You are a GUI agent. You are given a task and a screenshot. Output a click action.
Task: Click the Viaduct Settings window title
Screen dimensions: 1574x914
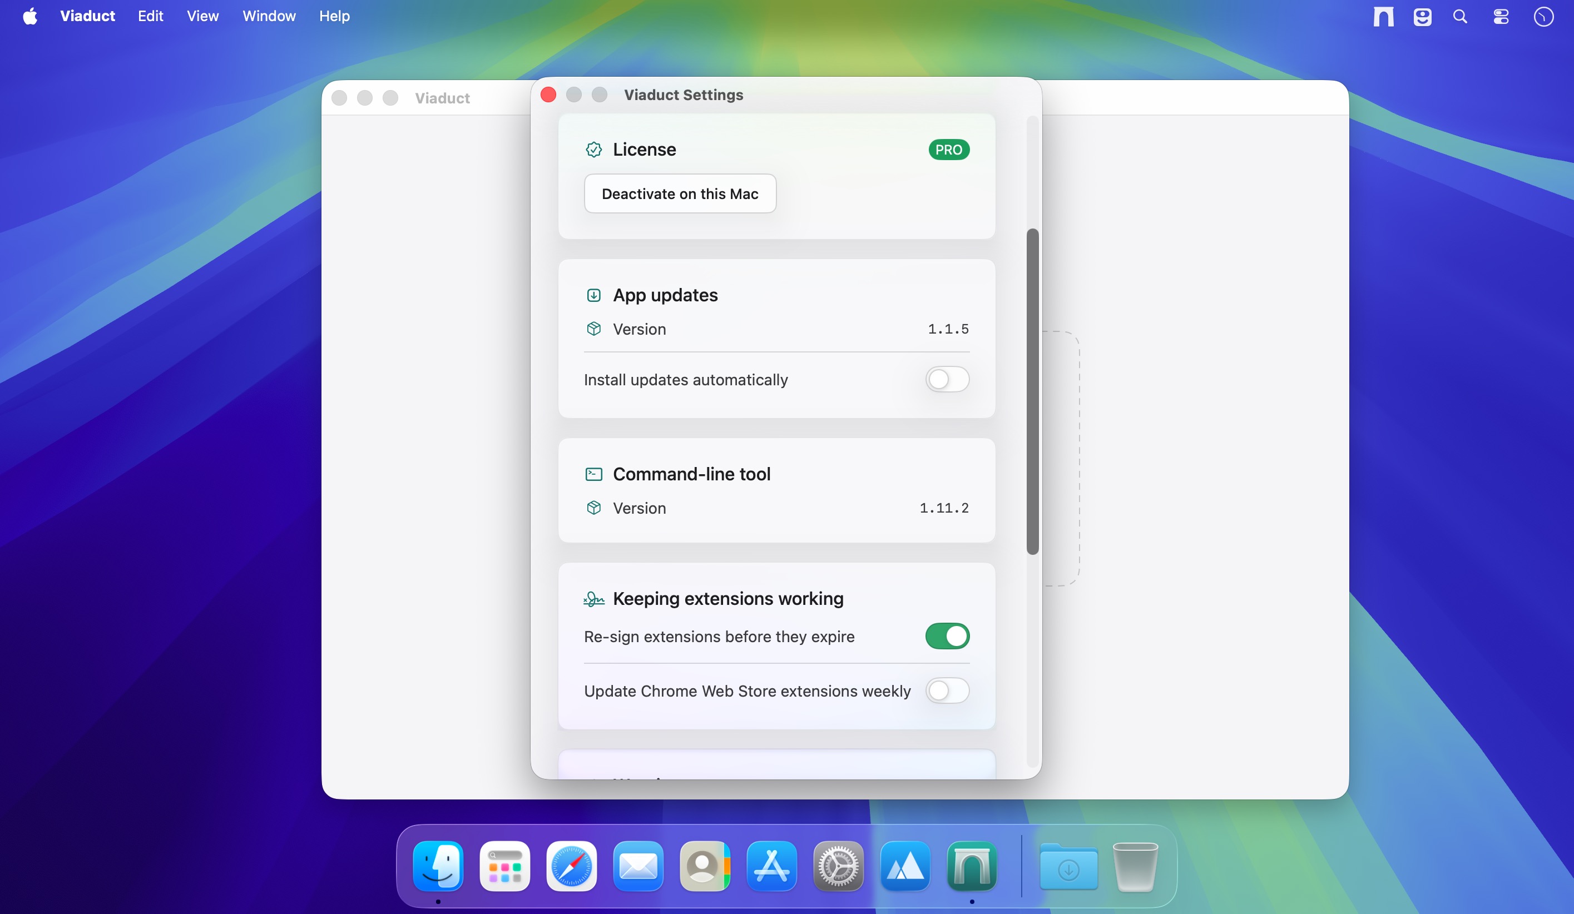point(684,95)
